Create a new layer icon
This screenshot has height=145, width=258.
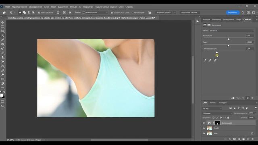[248, 139]
